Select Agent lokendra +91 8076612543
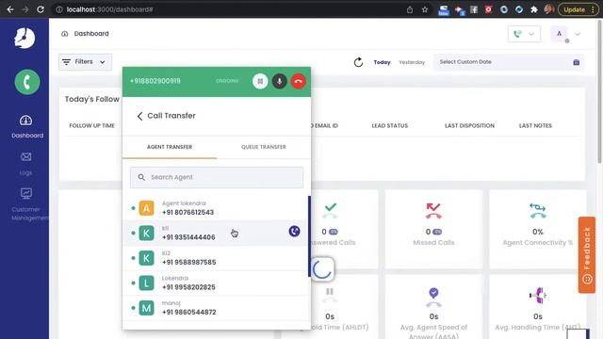603x339 pixels. pos(216,208)
